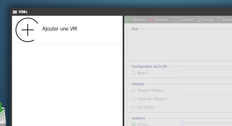
Task: Select the 'Ajouter une VM' label
Action: pyautogui.click(x=59, y=29)
